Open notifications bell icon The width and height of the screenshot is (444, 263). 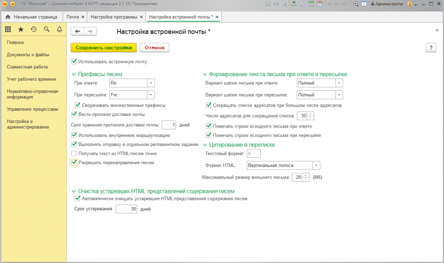59,29
